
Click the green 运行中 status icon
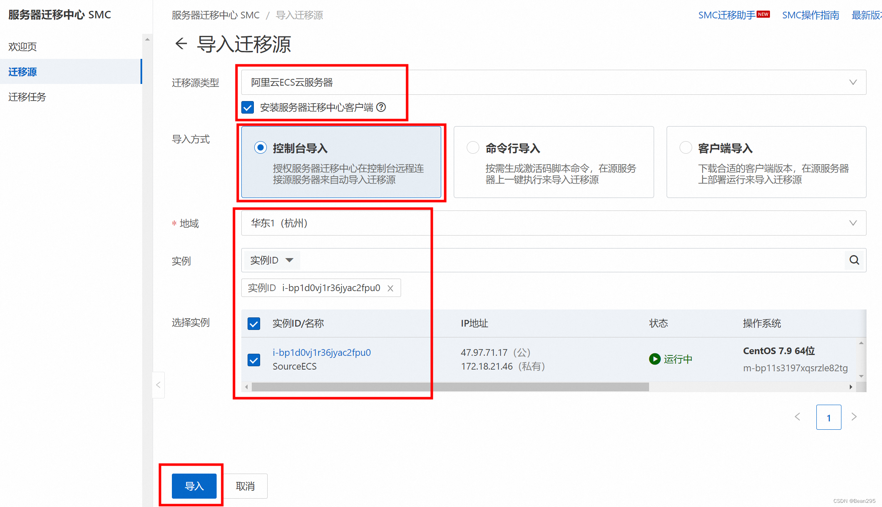click(x=654, y=359)
